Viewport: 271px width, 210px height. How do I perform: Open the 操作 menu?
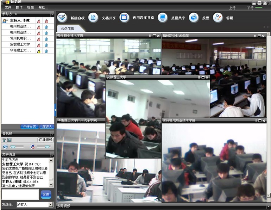click(x=19, y=7)
